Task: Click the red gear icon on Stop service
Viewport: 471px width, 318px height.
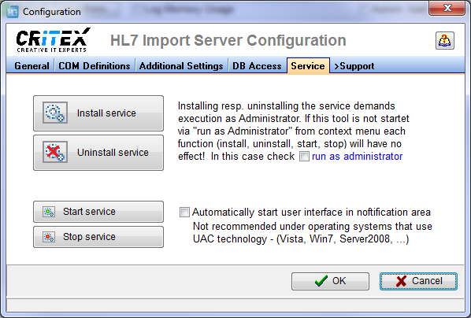Action: point(48,237)
